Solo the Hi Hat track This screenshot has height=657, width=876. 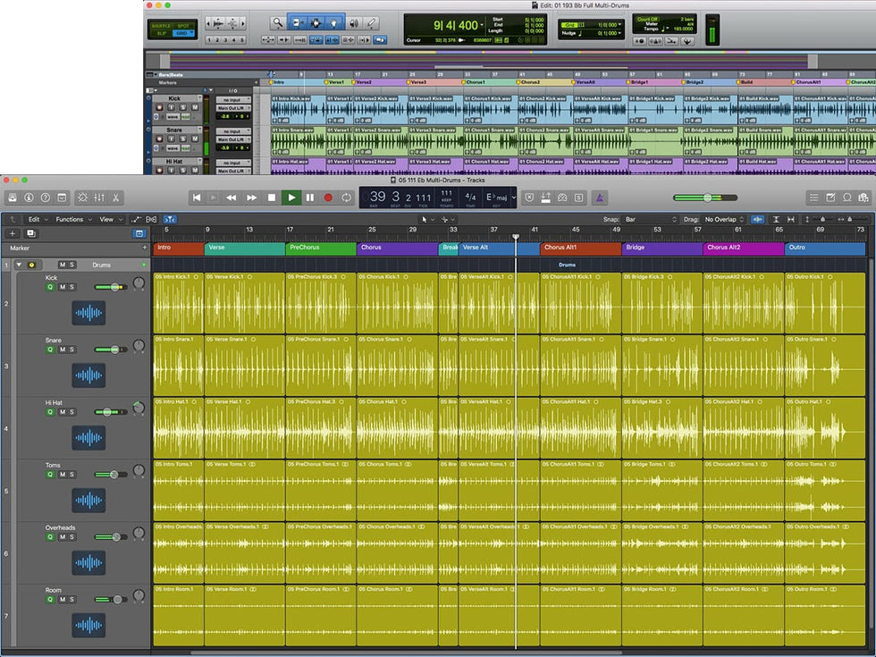pyautogui.click(x=72, y=412)
